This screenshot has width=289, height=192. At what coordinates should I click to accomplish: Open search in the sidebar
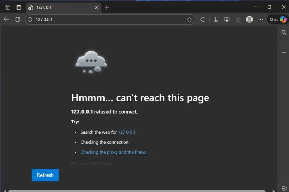click(x=284, y=32)
